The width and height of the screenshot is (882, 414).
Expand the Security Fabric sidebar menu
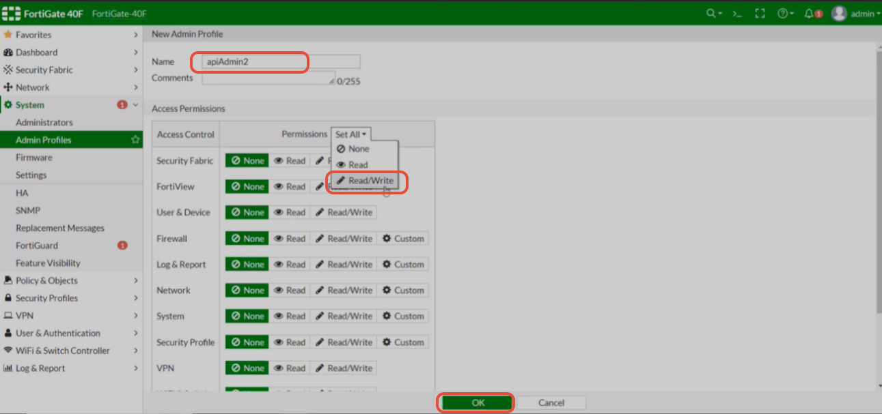pos(71,70)
